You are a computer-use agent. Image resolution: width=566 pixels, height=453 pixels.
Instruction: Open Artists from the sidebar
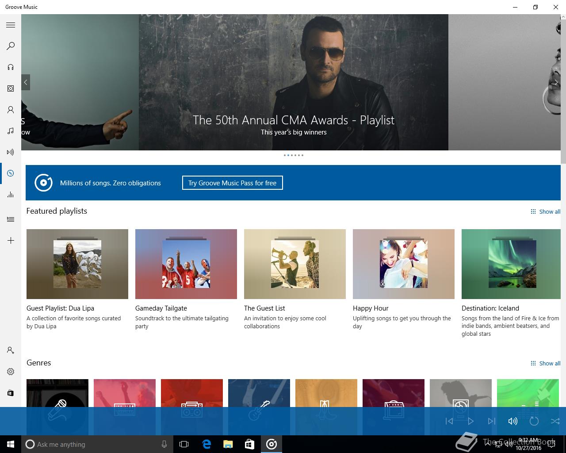tap(11, 110)
